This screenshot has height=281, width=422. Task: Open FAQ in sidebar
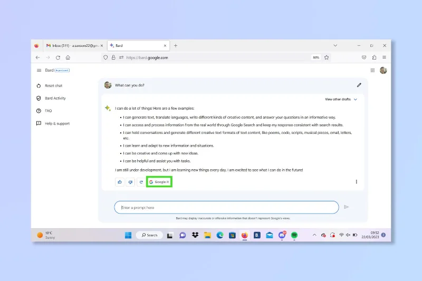click(x=44, y=111)
